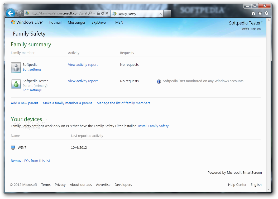Open SkyDrive from the top navigation

pyautogui.click(x=98, y=22)
